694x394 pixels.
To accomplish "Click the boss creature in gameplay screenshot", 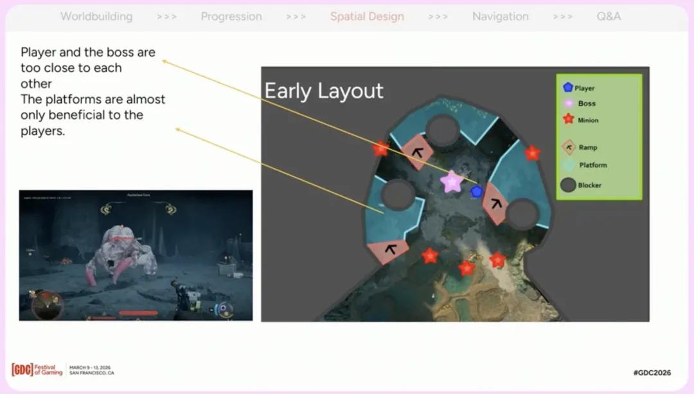I will tap(121, 254).
